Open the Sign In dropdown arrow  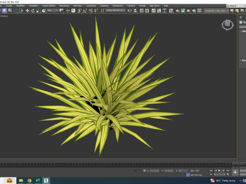pos(245,6)
